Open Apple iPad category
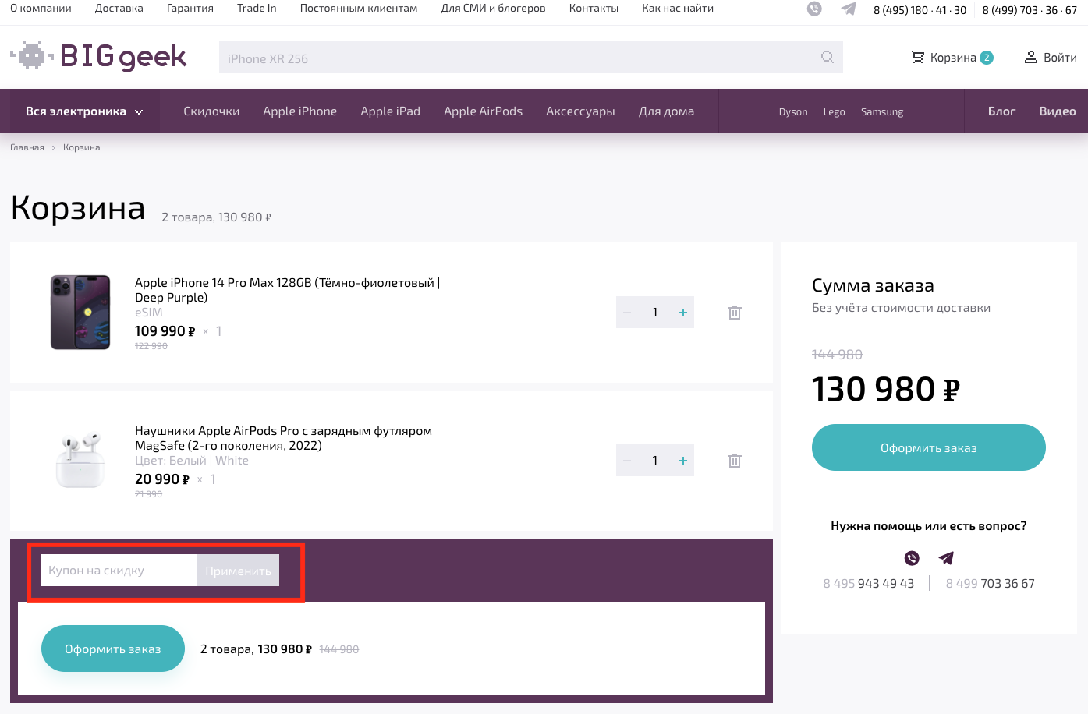Image resolution: width=1088 pixels, height=714 pixels. (x=391, y=111)
